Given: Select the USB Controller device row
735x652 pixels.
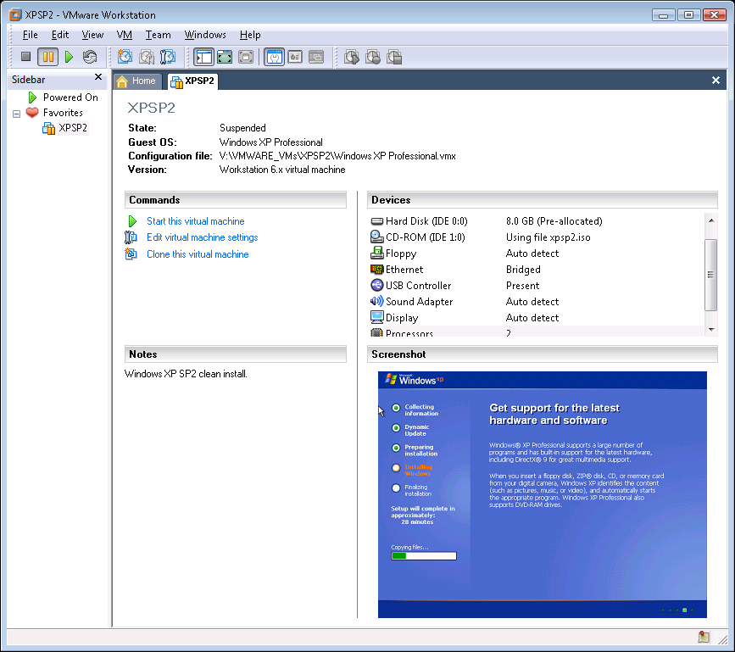Looking at the screenshot, I should coord(535,286).
